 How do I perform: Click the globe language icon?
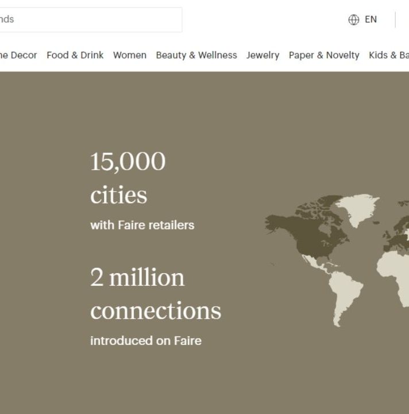point(354,20)
